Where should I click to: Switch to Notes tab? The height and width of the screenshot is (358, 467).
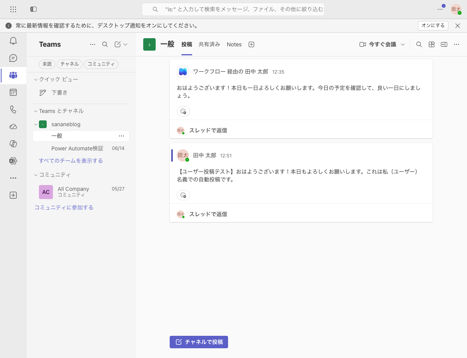234,44
